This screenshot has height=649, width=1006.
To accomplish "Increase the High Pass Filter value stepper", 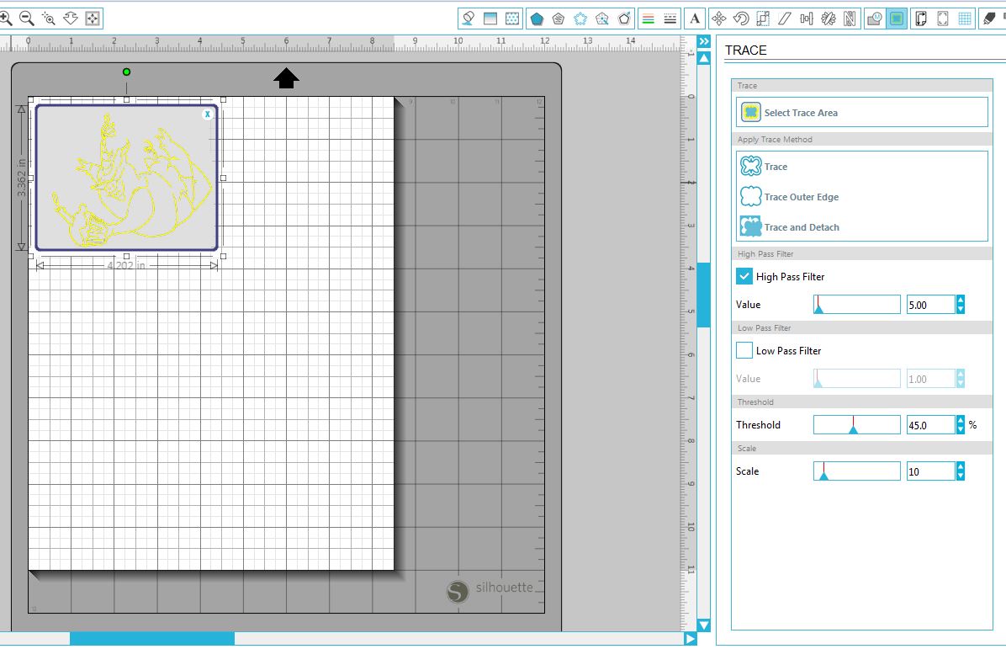I will point(961,300).
